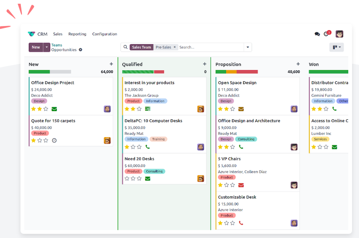Click the Services tag on Access to Online card
Image resolution: width=359 pixels, height=238 pixels.
tap(320, 139)
